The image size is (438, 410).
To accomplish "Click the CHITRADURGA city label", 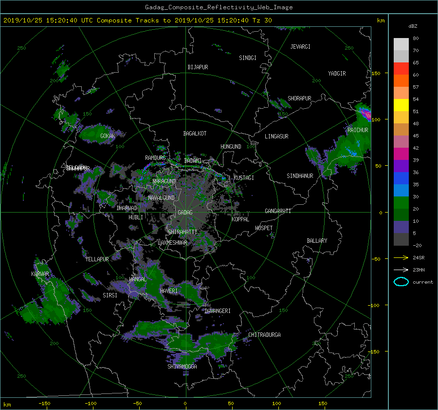I will [x=264, y=335].
